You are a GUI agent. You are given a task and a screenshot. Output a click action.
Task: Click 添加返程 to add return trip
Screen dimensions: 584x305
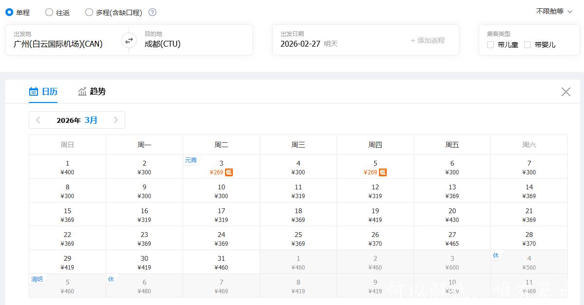pos(428,40)
